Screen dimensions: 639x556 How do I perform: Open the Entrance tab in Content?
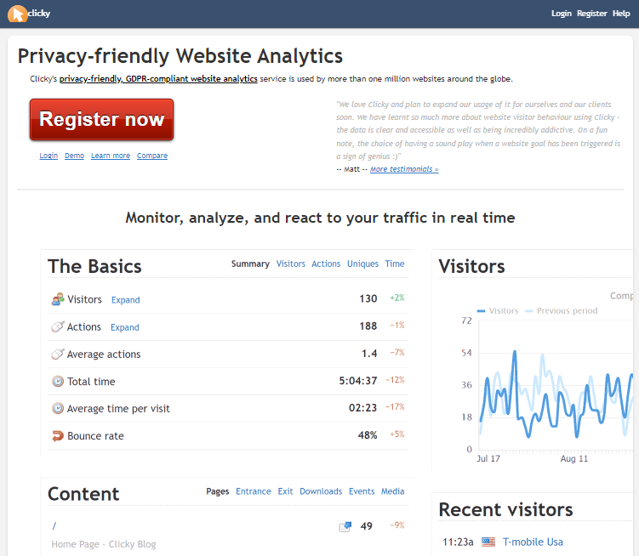click(253, 491)
